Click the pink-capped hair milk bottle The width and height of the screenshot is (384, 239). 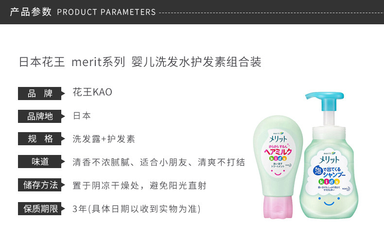click(278, 167)
